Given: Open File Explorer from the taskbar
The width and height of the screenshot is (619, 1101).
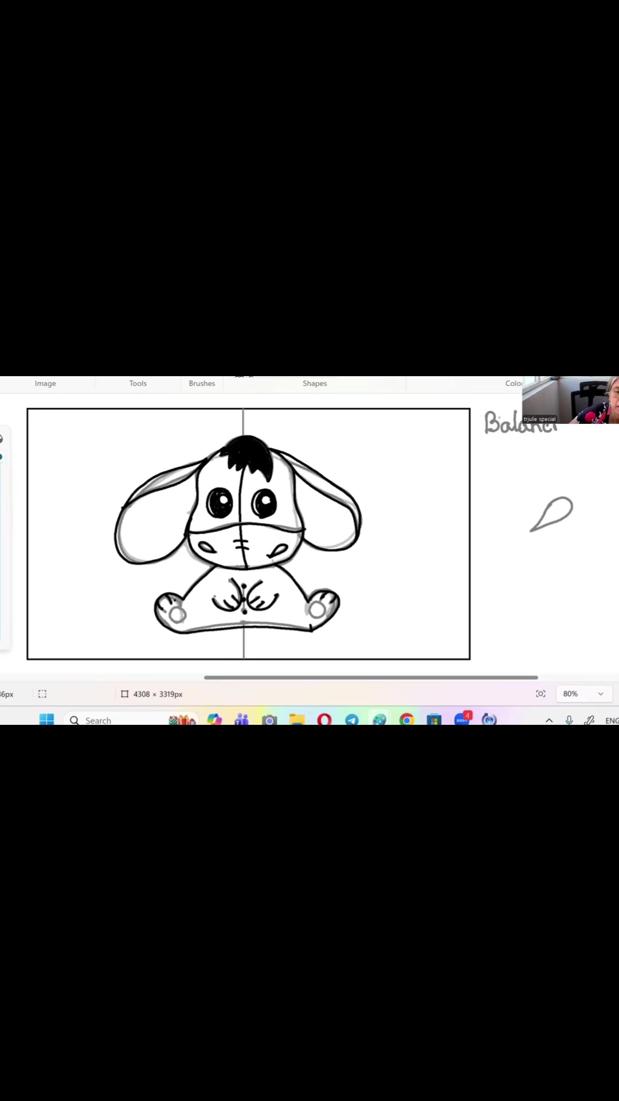Looking at the screenshot, I should [x=297, y=720].
